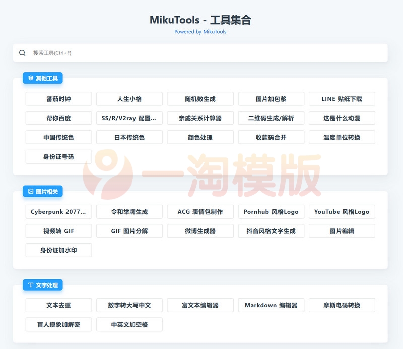Launch 富文本编辑器
Viewport: 403px width, 349px height.
(x=200, y=305)
